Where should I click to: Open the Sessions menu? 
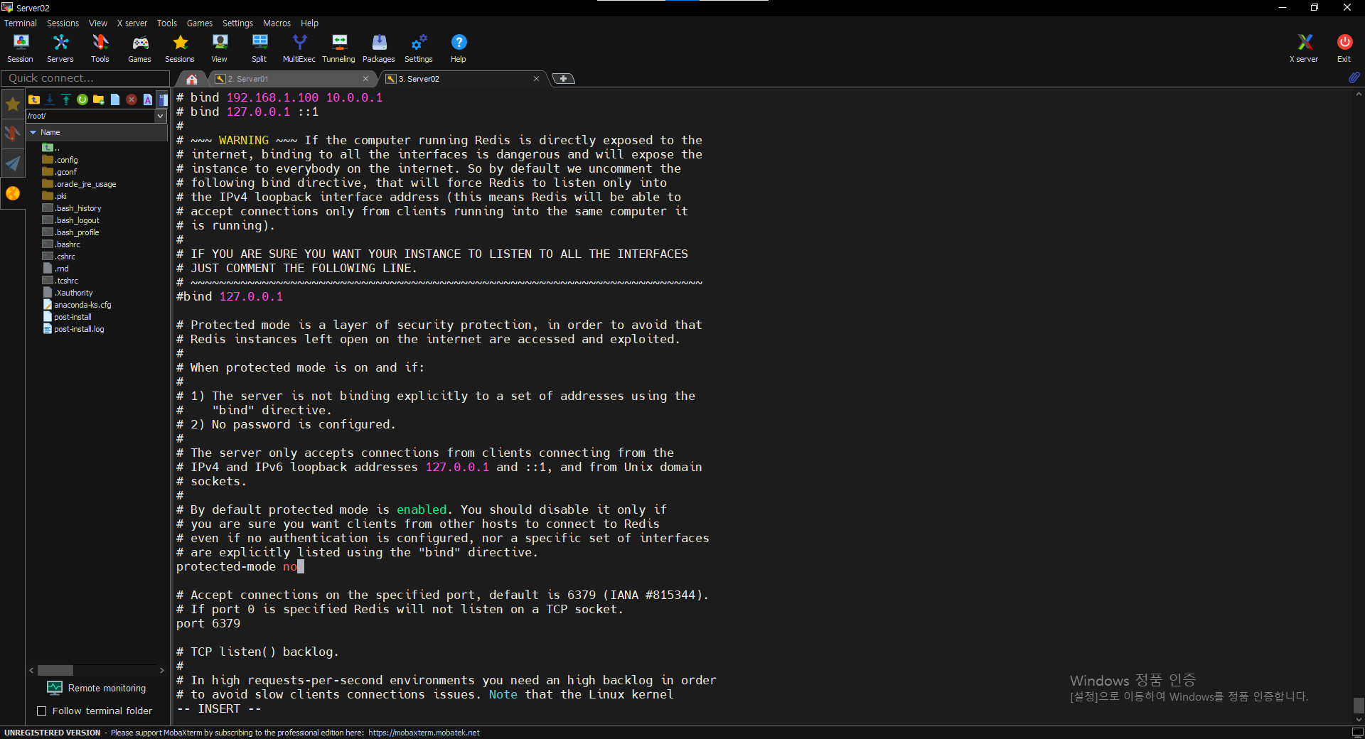(x=63, y=23)
